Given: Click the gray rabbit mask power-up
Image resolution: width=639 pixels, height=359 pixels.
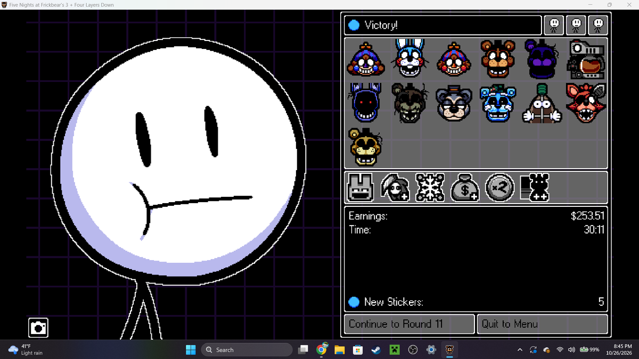Looking at the screenshot, I should [361, 188].
